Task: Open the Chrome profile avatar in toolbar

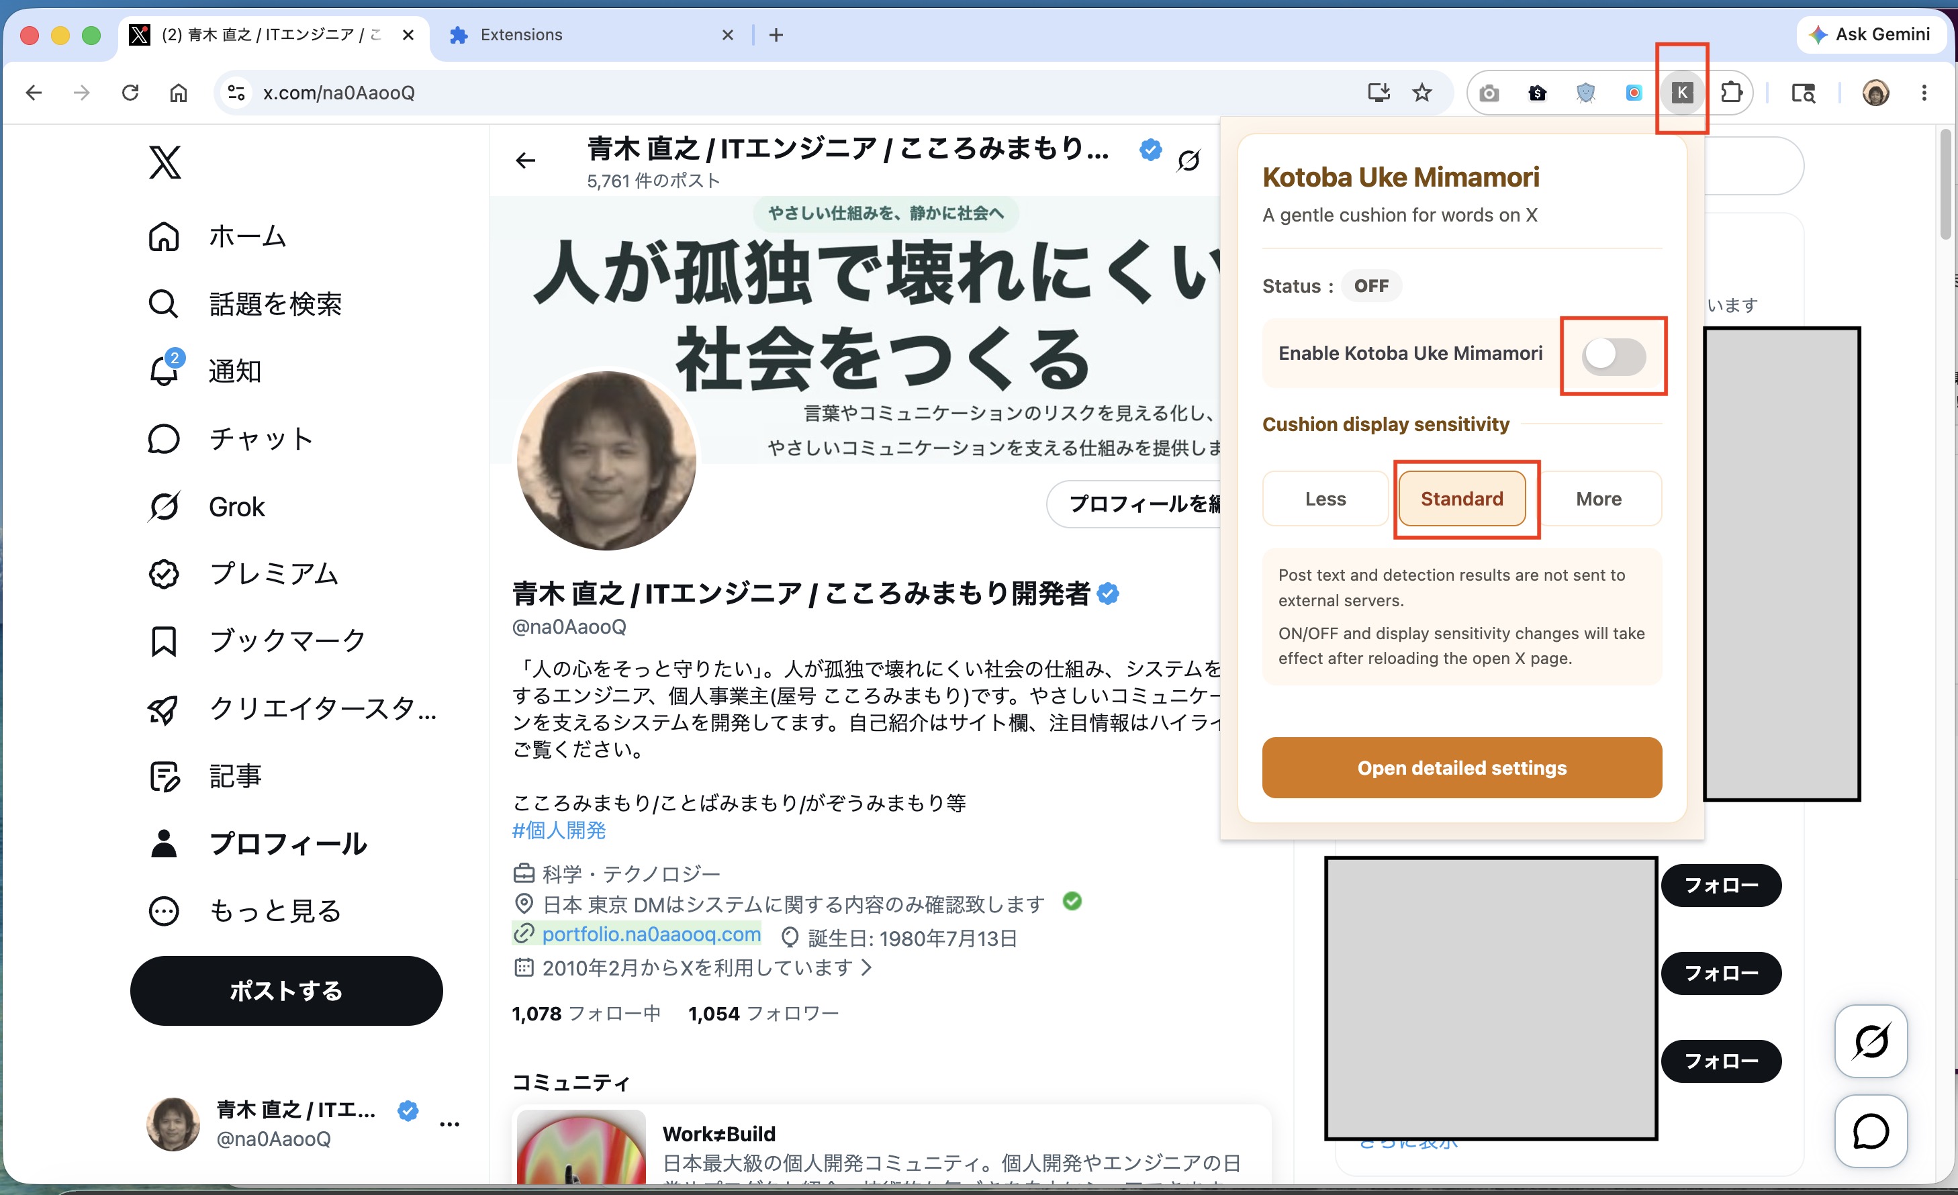Action: coord(1875,93)
